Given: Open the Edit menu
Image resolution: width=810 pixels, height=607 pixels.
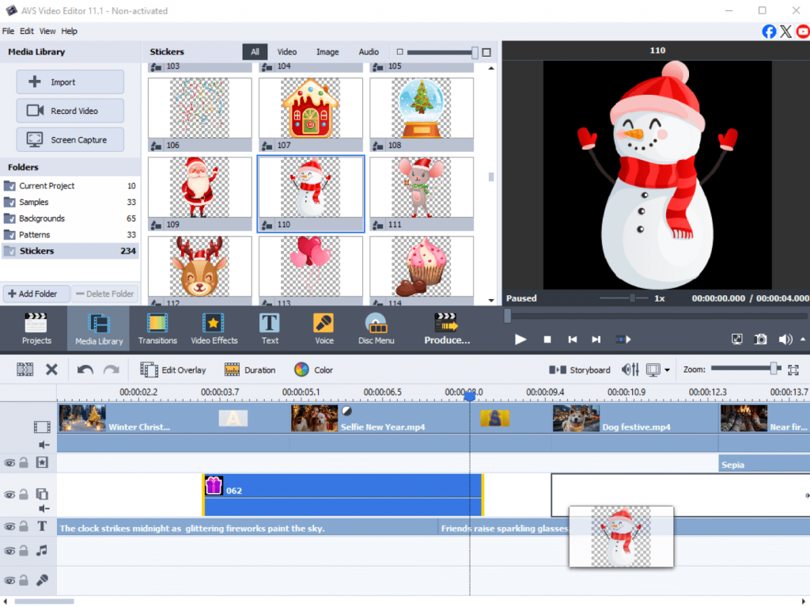Looking at the screenshot, I should click(27, 31).
